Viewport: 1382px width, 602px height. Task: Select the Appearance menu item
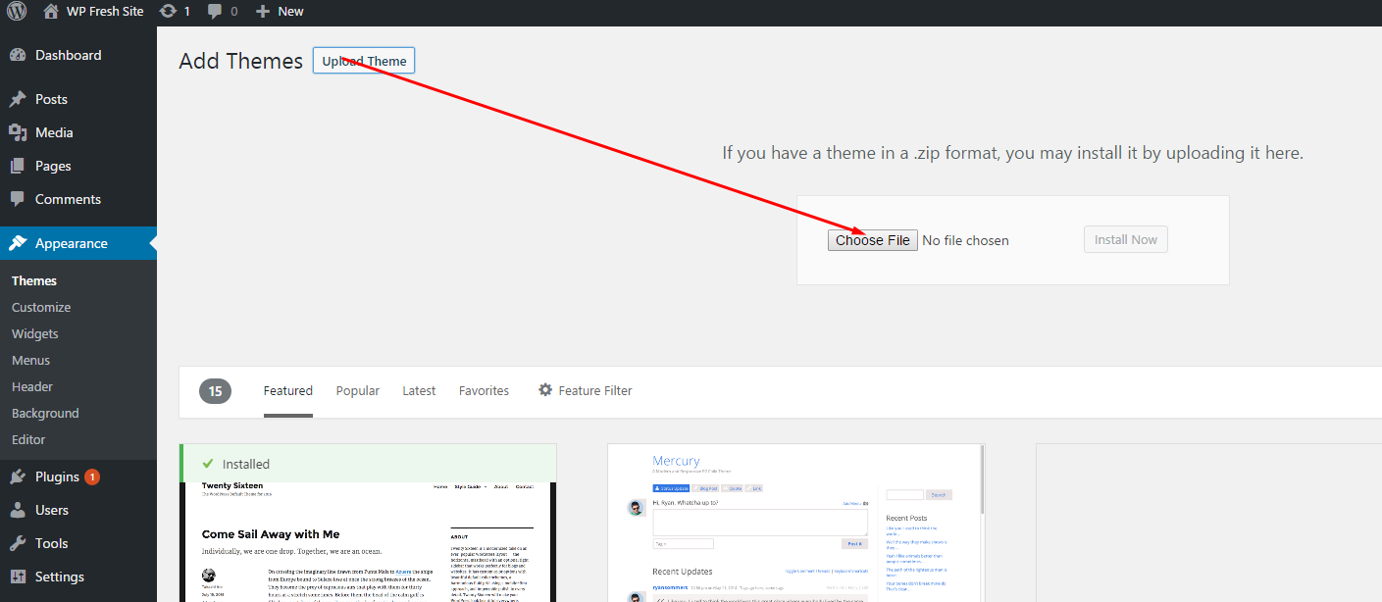pyautogui.click(x=78, y=243)
